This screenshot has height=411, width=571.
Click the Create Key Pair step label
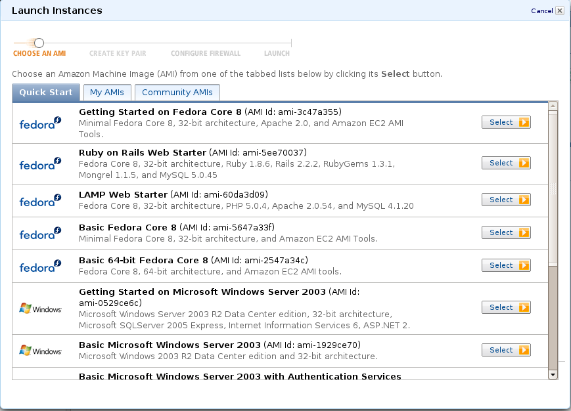tap(118, 53)
